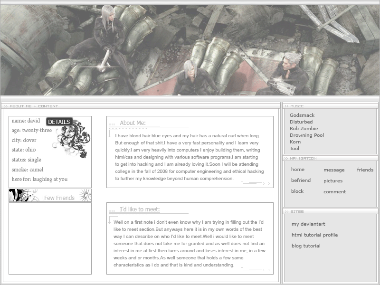Click the block link
This screenshot has height=285, width=380.
point(297,191)
